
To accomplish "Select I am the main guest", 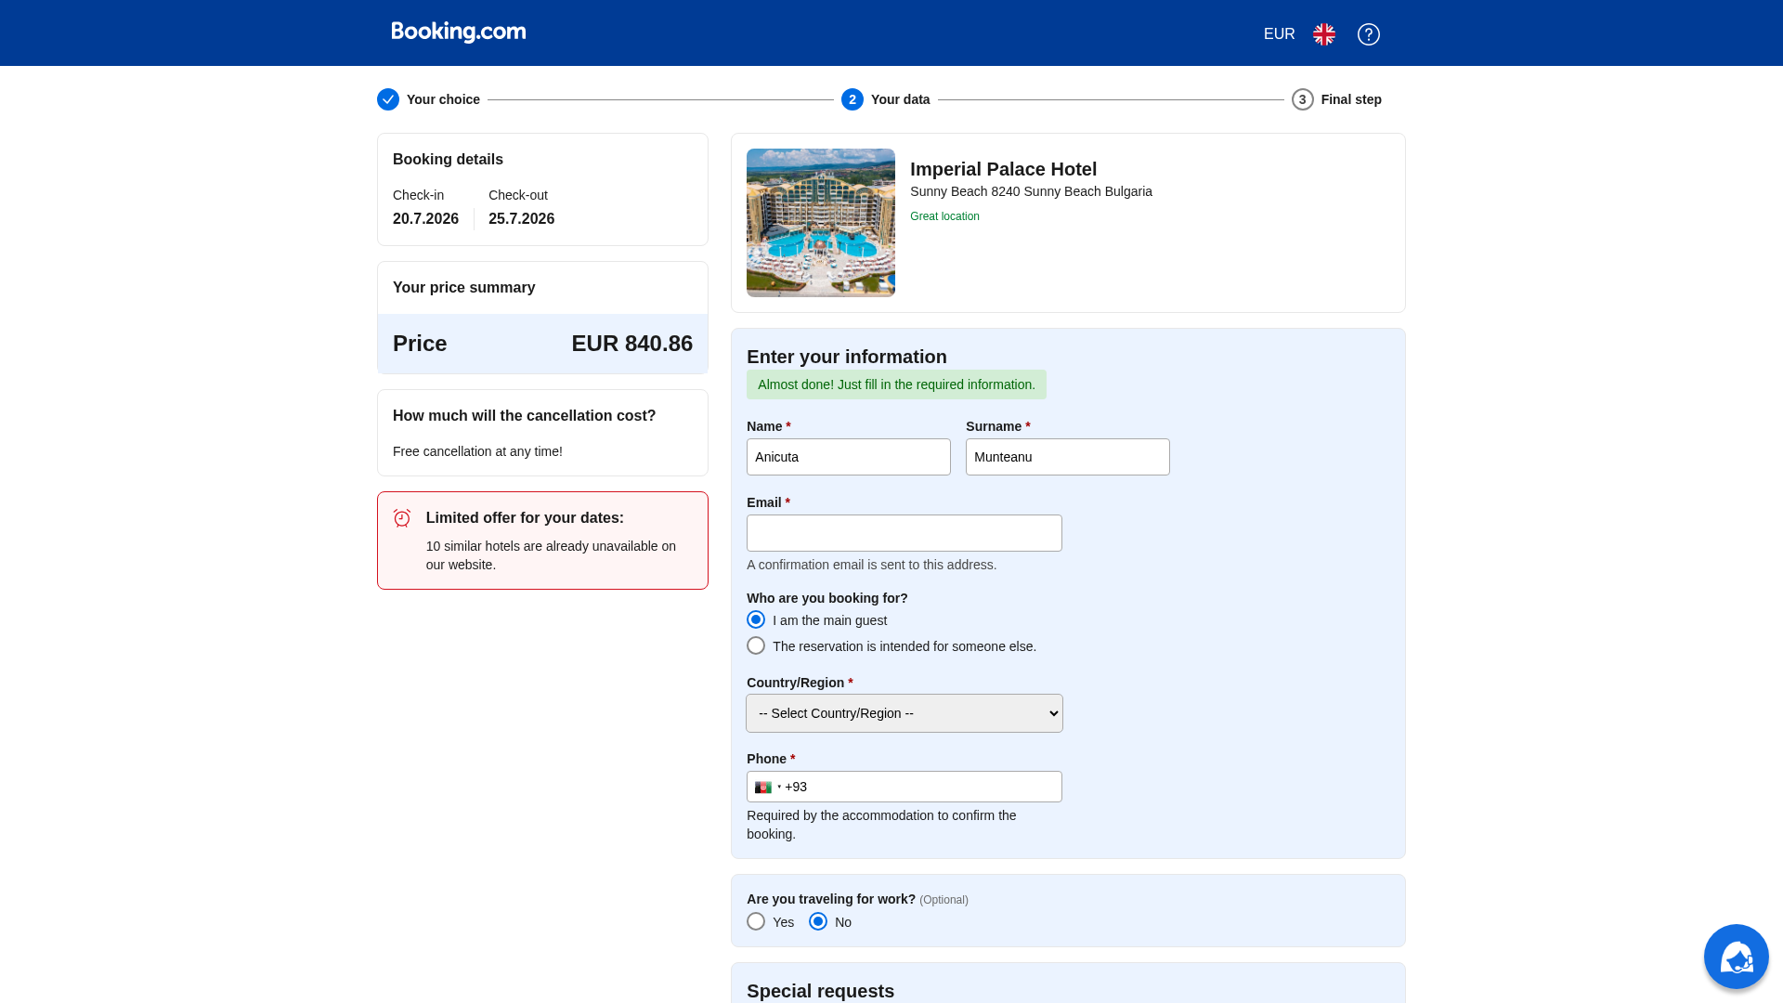I will (756, 619).
